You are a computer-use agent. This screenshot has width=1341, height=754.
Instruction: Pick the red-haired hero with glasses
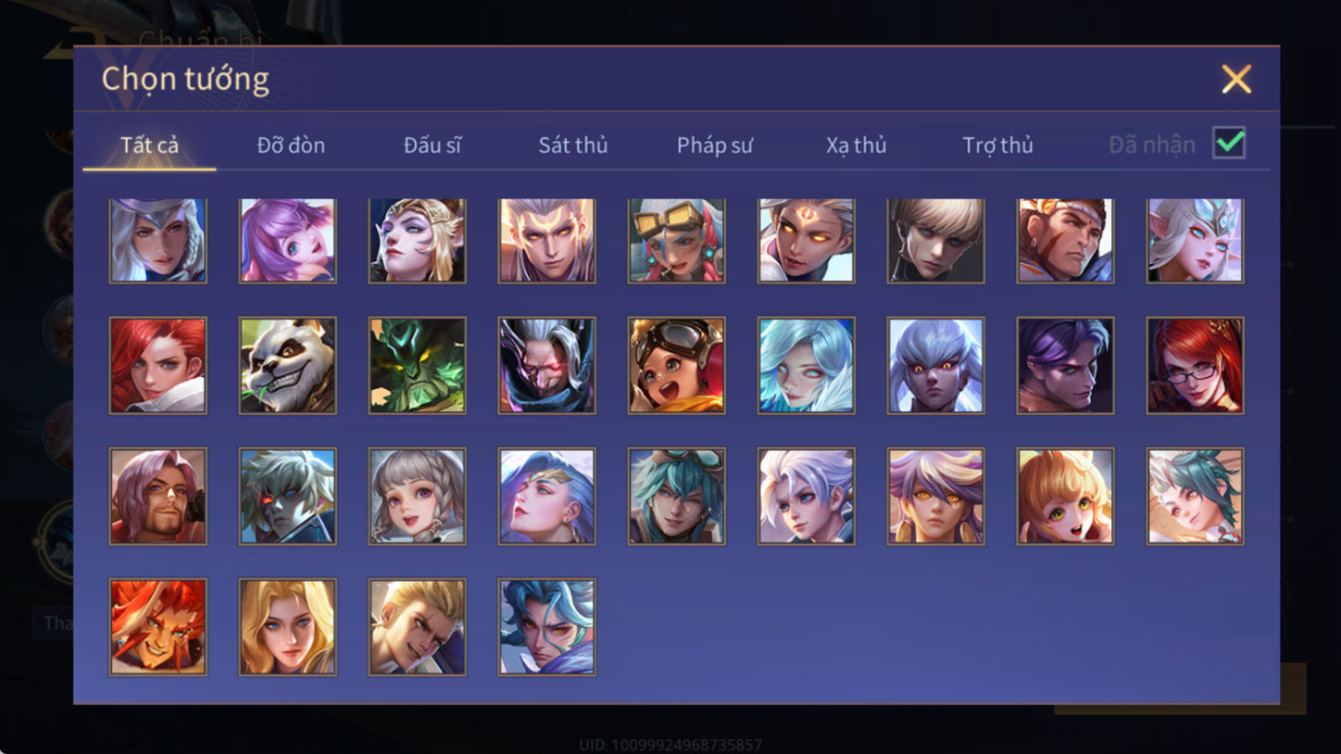click(x=1195, y=365)
